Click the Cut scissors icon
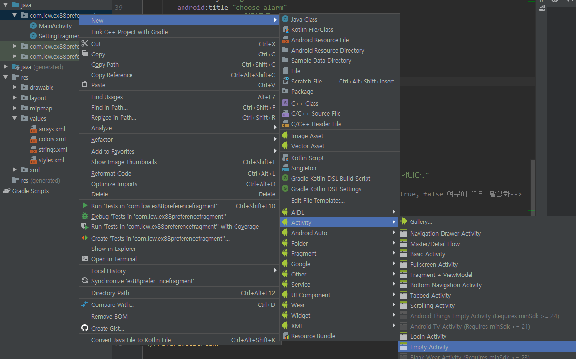This screenshot has width=576, height=359. 85,43
